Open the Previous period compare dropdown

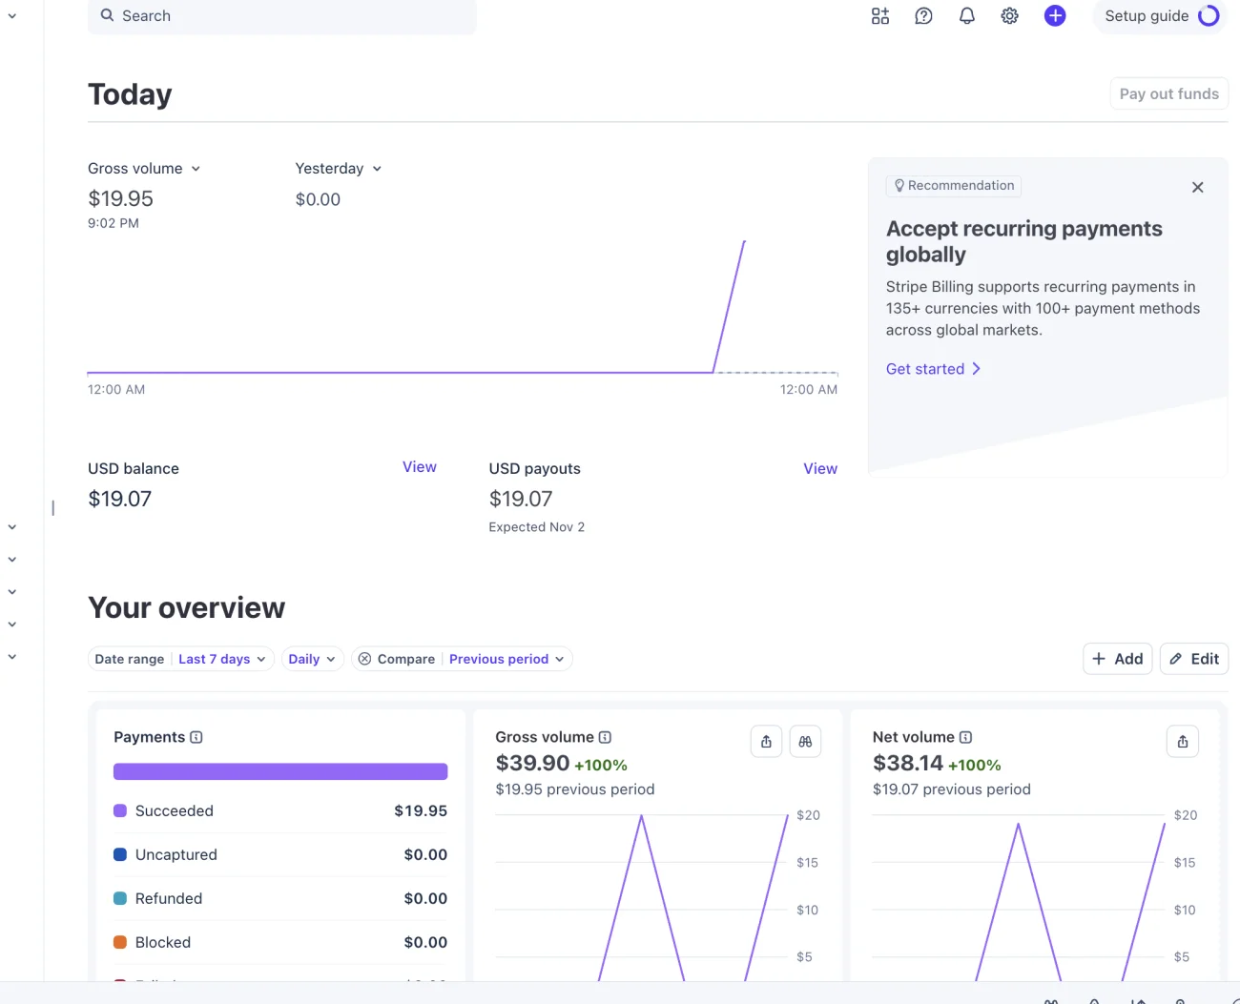[506, 659]
